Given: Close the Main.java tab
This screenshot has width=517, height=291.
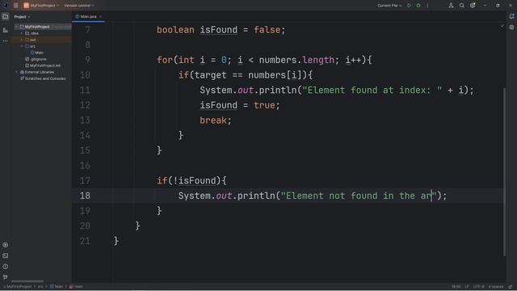Looking at the screenshot, I should coord(100,16).
